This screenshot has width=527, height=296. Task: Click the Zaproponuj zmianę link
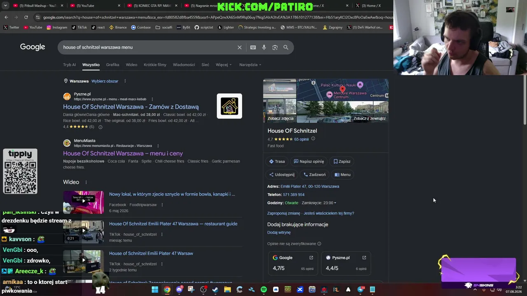tap(284, 213)
